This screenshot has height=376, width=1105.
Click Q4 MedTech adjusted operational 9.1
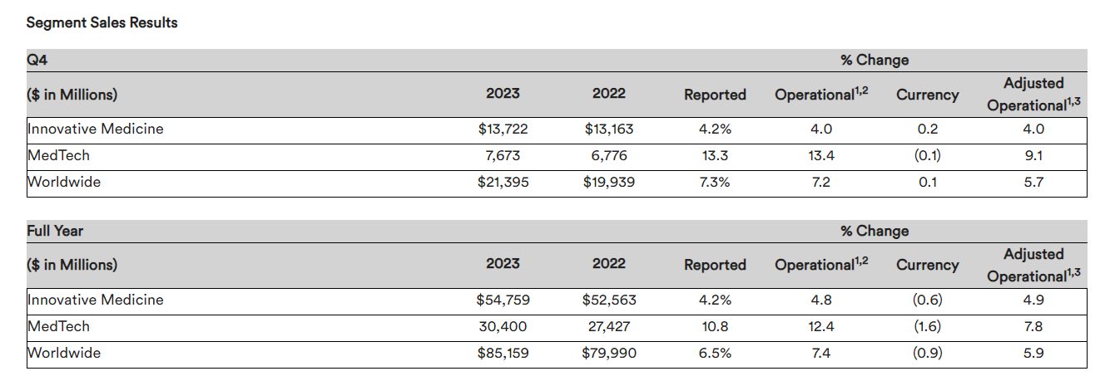pyautogui.click(x=1033, y=155)
